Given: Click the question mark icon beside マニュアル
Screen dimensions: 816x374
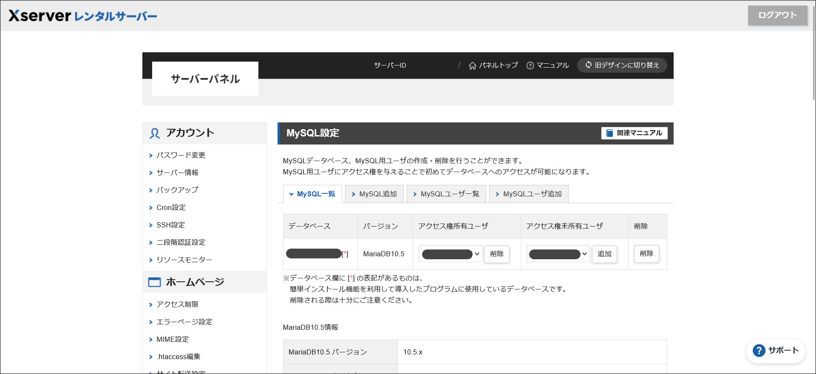Looking at the screenshot, I should point(530,65).
